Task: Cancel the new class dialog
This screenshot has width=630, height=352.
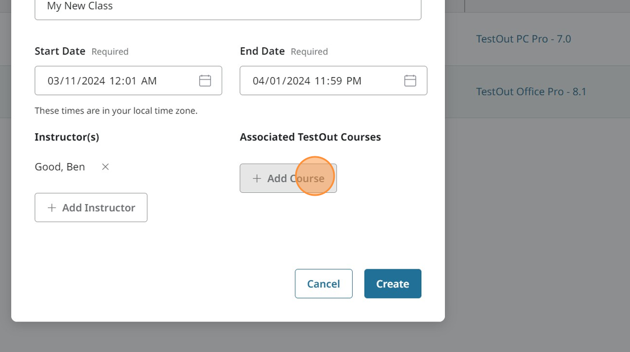Action: [323, 284]
